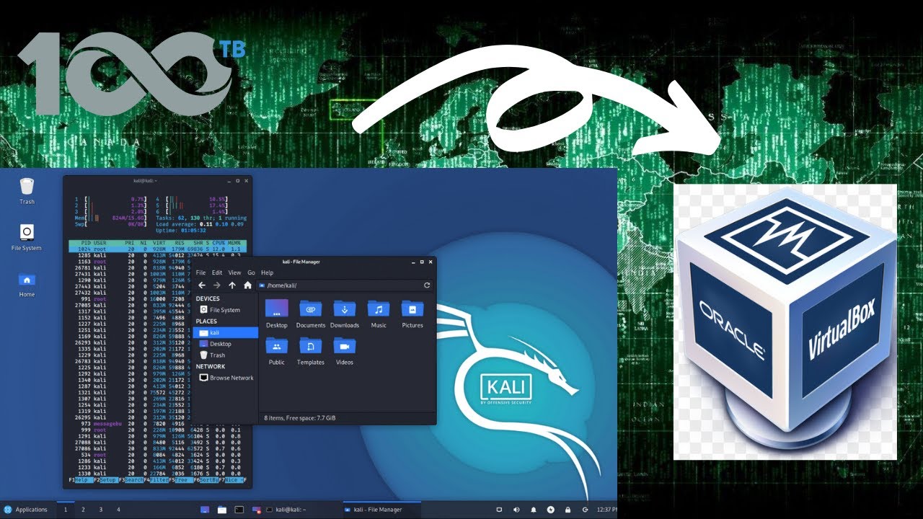
Task: Go up to the parent folder
Action: (232, 285)
